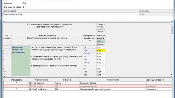The width and height of the screenshot is (175, 98).
Task: Select 'с установкой резца по лимбу' description cell
Action: [x=57, y=59]
